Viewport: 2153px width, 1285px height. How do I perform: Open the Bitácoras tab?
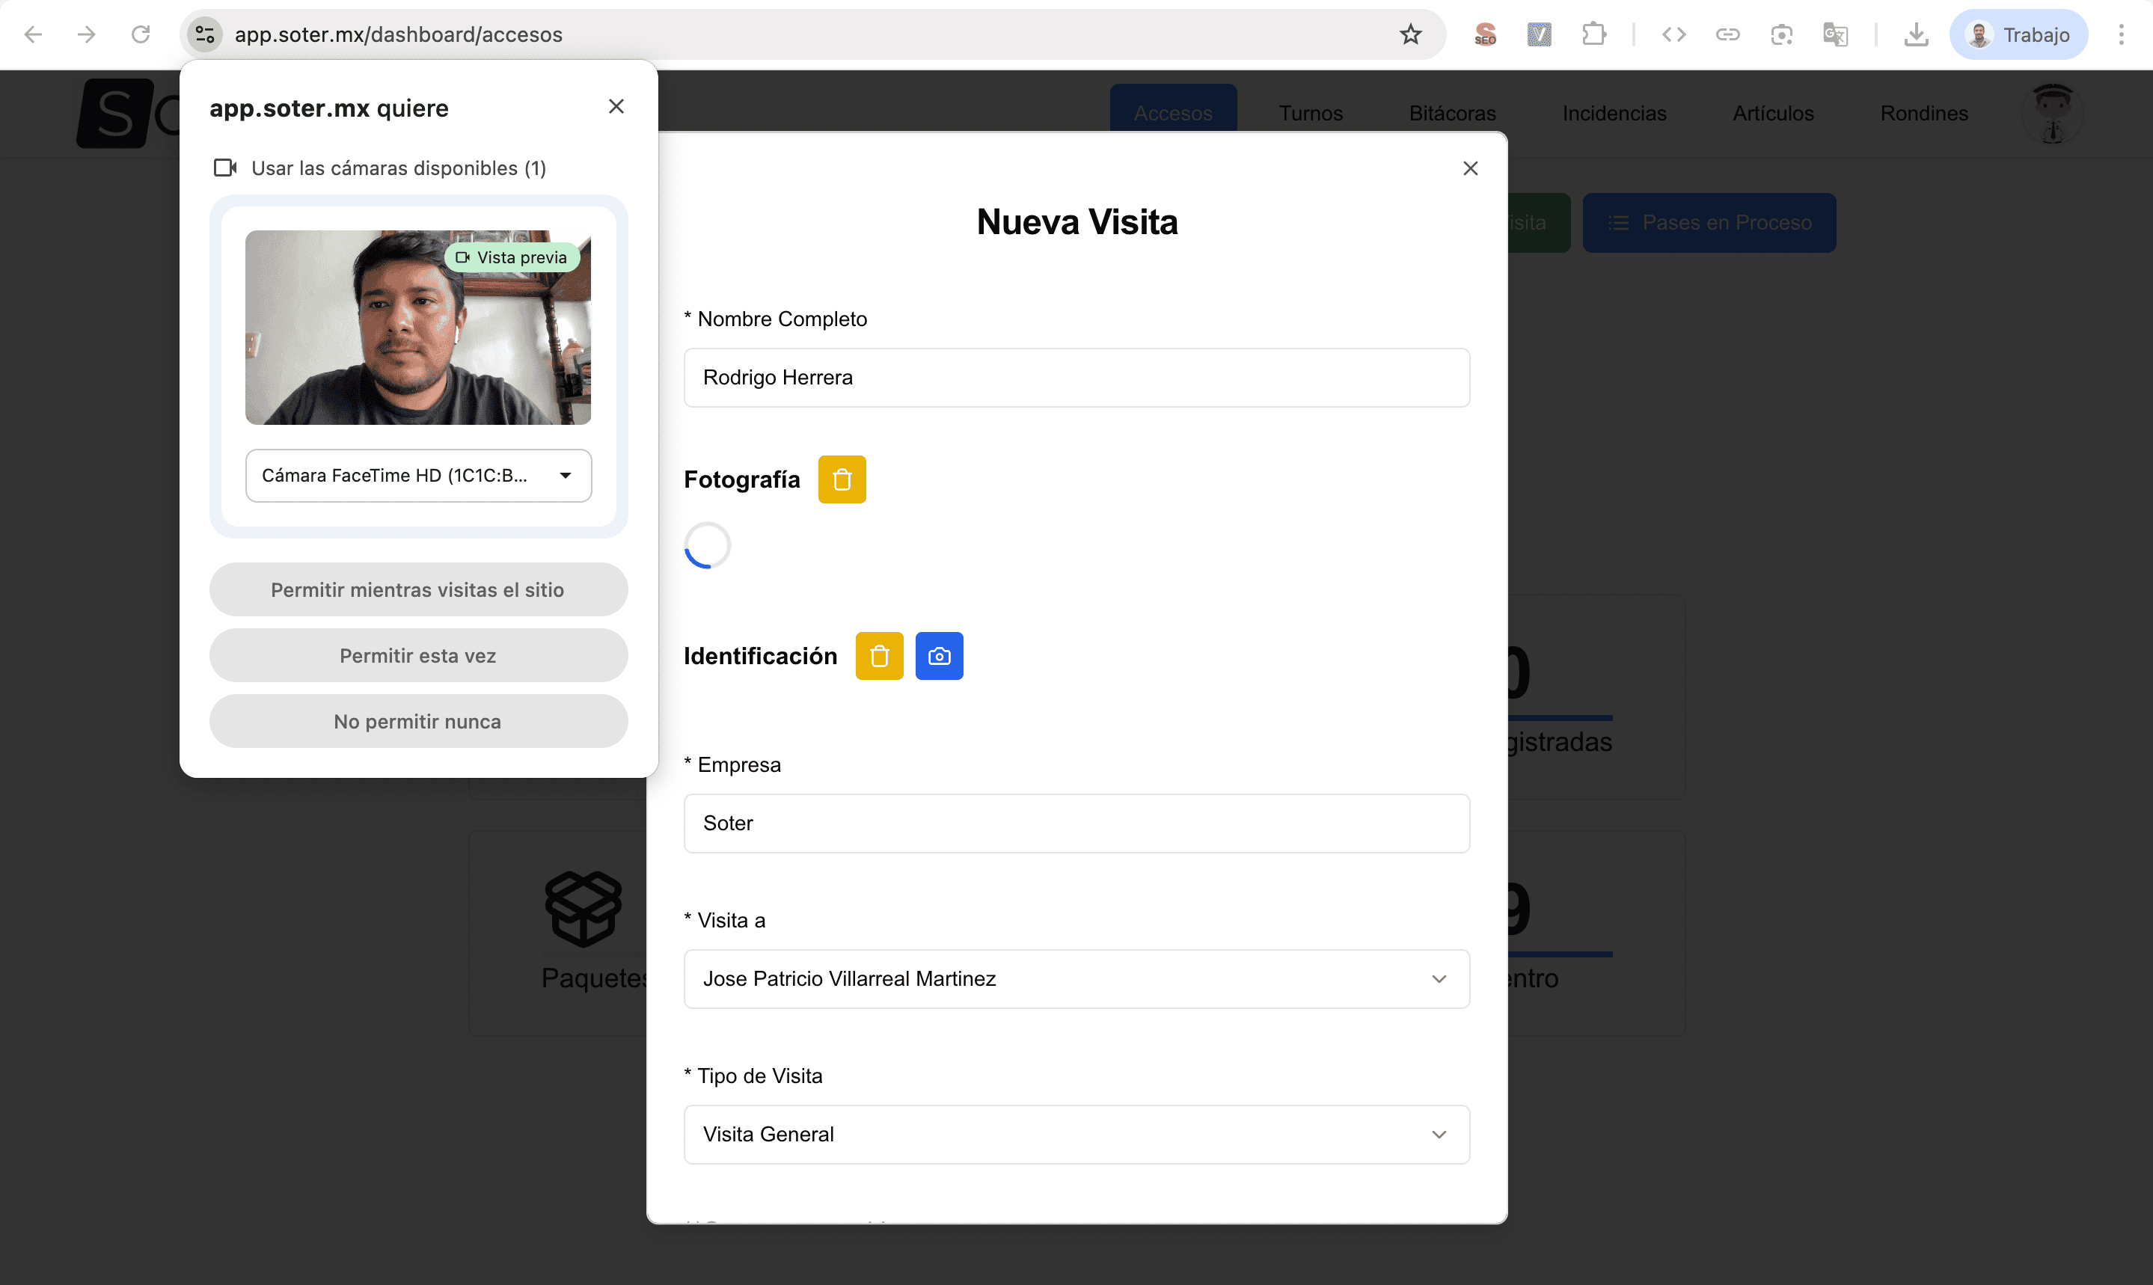tap(1451, 114)
